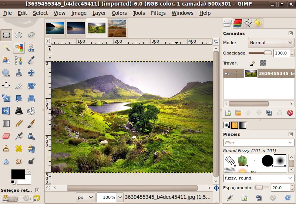Select the Scissors Select tool
Viewport: 296px width, 204px height.
click(31, 48)
